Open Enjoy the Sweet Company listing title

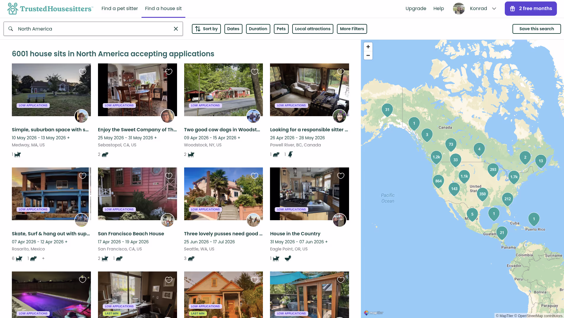point(137,130)
